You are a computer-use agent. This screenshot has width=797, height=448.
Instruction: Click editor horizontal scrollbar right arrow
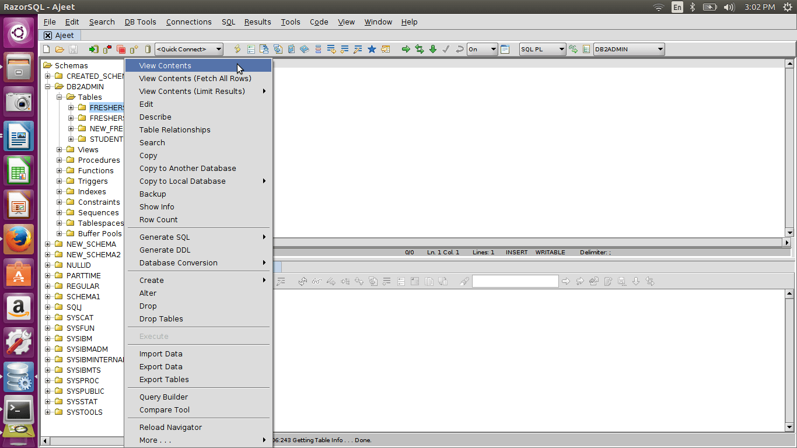point(786,242)
